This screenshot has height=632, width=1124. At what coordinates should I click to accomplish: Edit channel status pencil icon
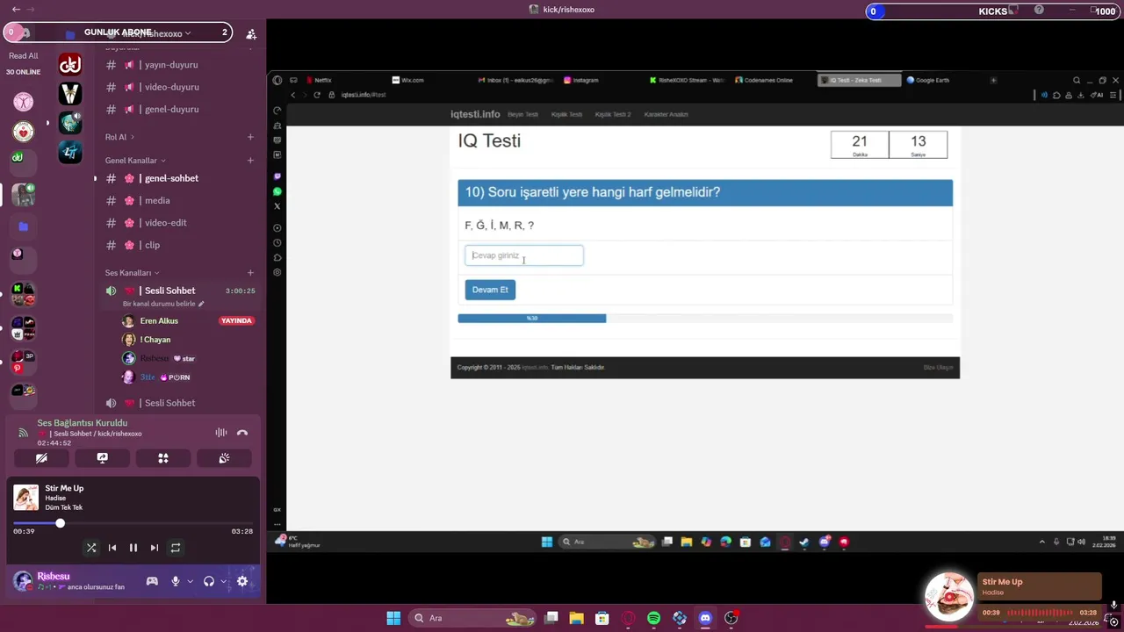pos(201,304)
